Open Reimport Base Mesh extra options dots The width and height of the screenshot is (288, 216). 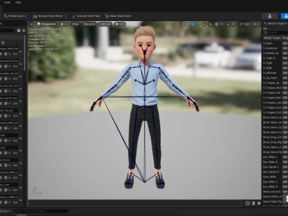click(66, 16)
